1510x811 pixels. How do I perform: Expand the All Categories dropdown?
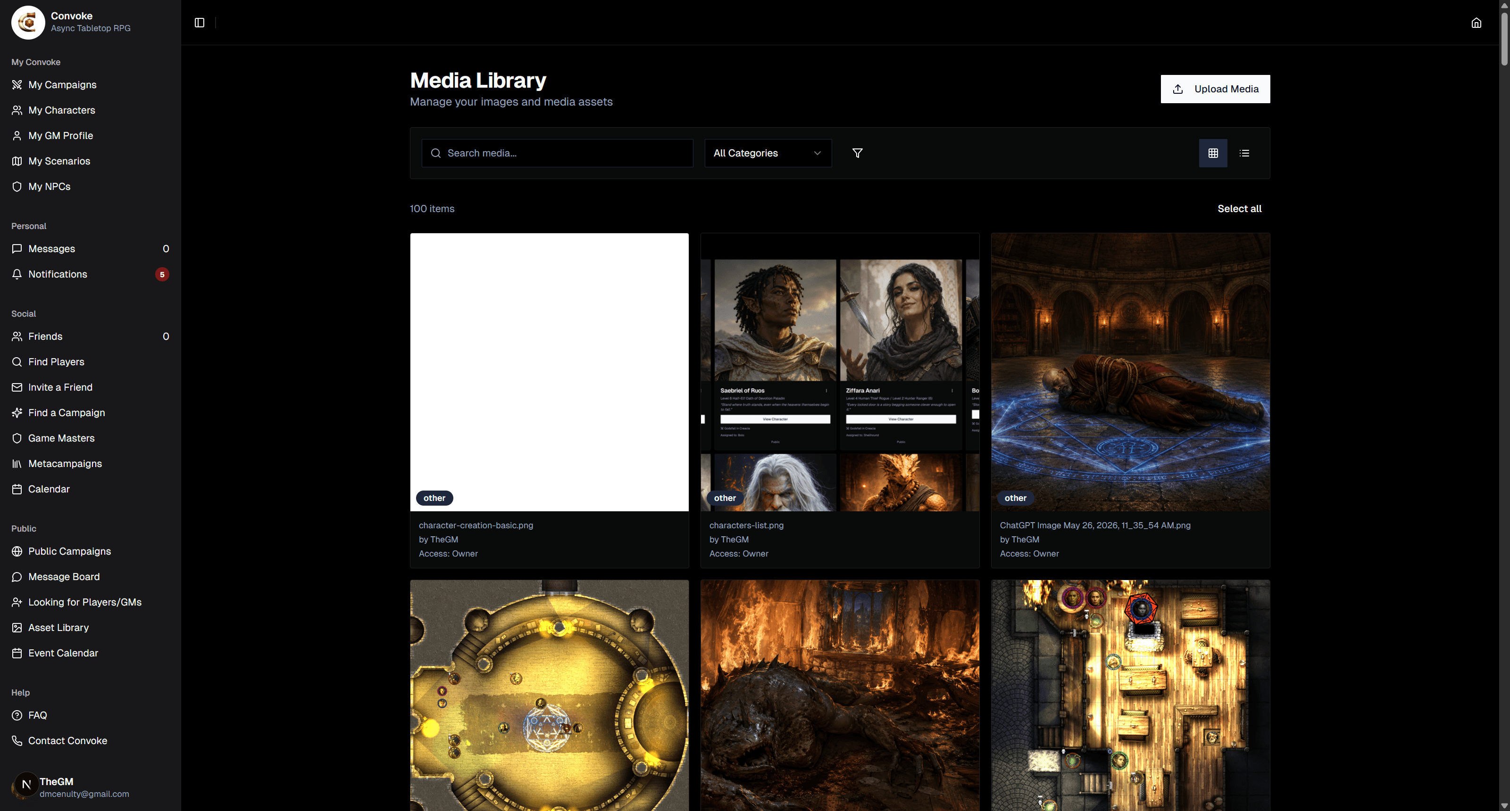coord(768,153)
